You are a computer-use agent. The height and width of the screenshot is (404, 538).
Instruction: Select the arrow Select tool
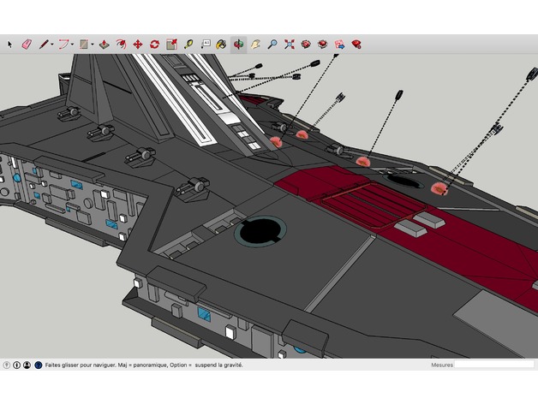(x=10, y=44)
